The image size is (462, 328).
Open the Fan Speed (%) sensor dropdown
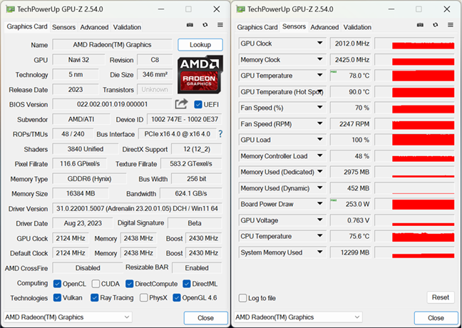[x=319, y=107]
